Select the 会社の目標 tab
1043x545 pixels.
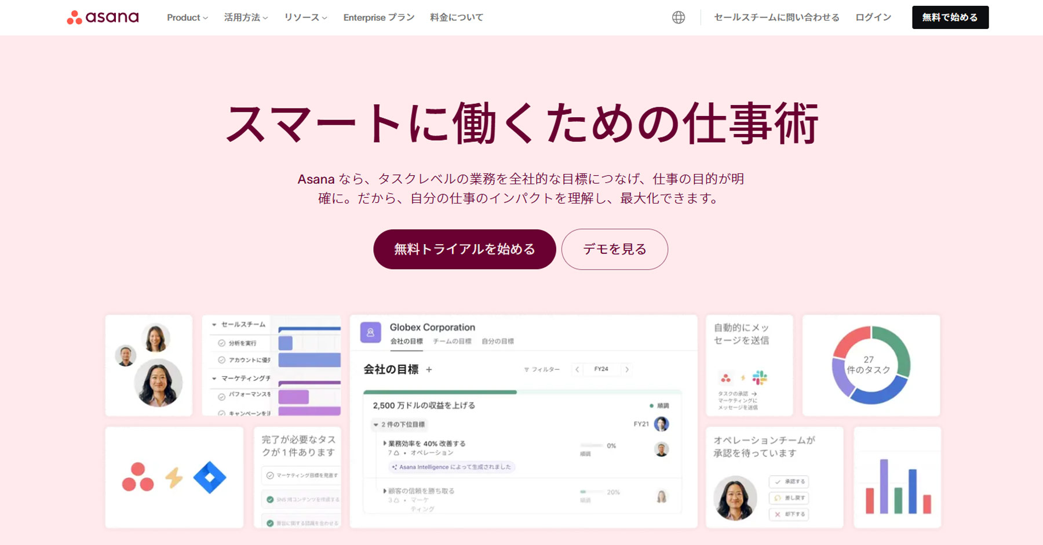coord(406,341)
